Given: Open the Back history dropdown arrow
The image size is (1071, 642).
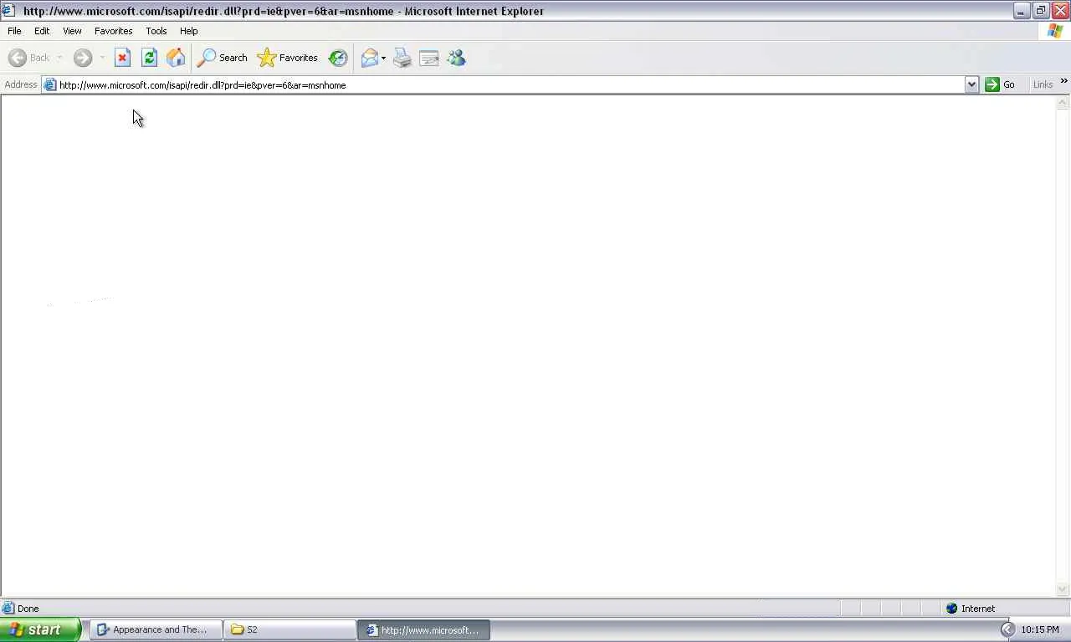Looking at the screenshot, I should point(59,58).
